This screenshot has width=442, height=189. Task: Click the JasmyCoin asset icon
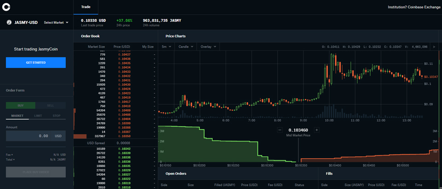pyautogui.click(x=8, y=22)
